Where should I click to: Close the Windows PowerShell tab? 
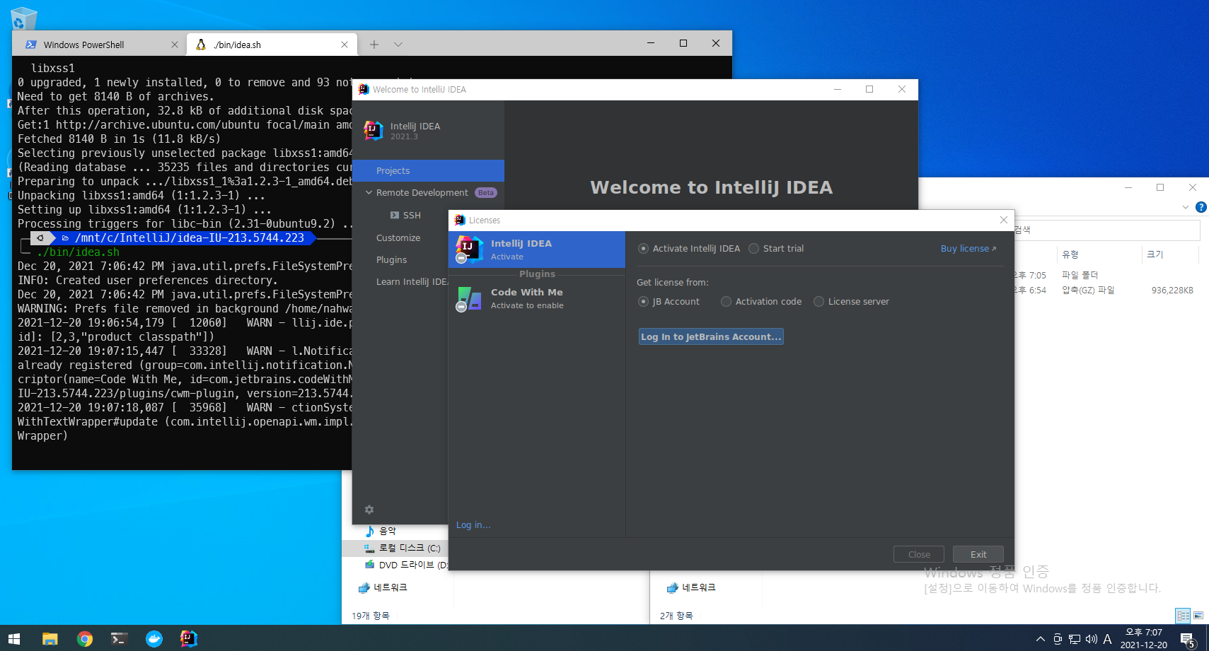tap(175, 45)
